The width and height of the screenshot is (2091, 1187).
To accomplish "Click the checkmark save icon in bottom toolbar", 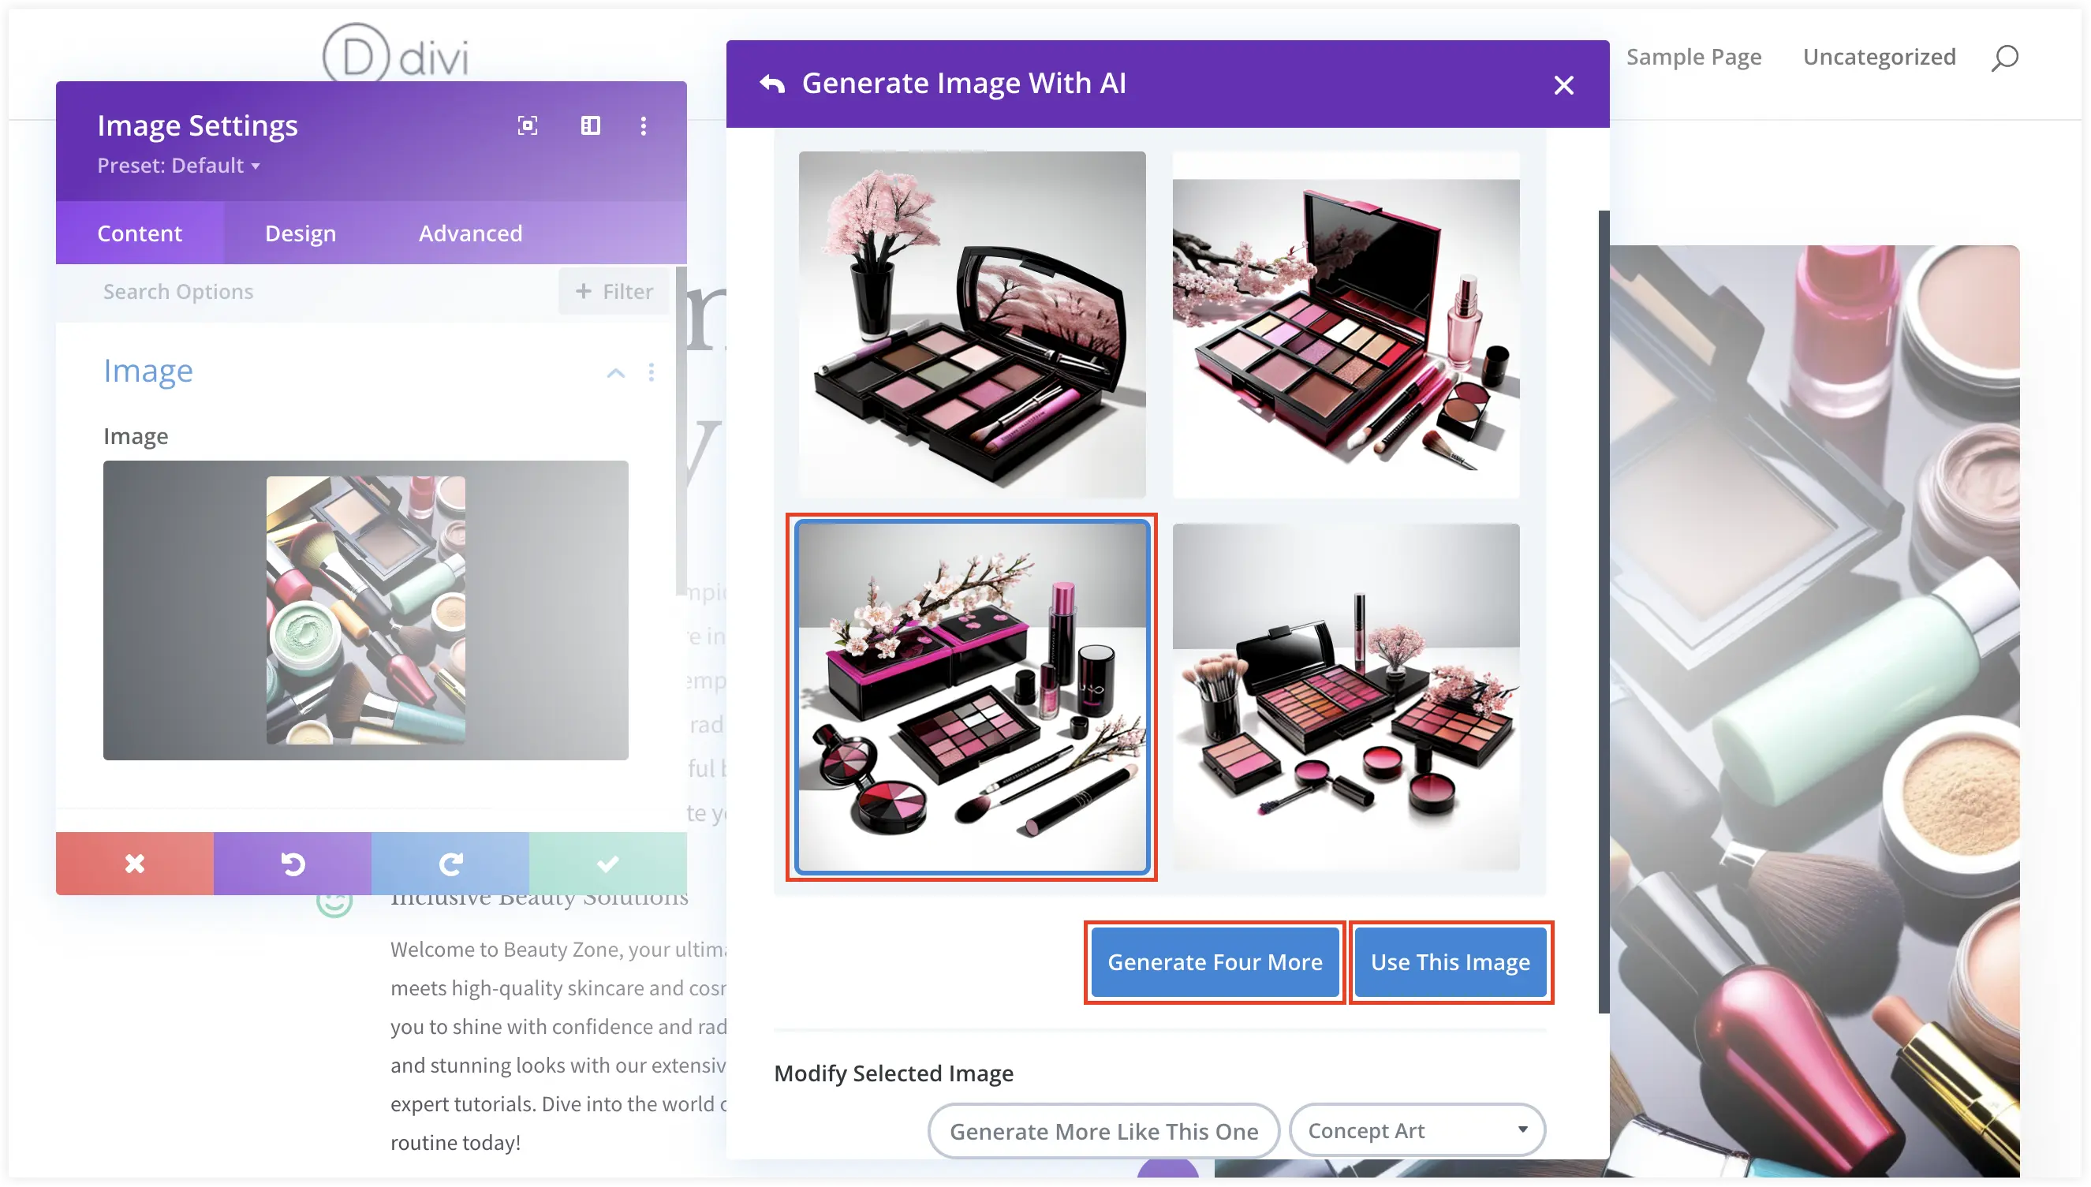I will point(606,863).
